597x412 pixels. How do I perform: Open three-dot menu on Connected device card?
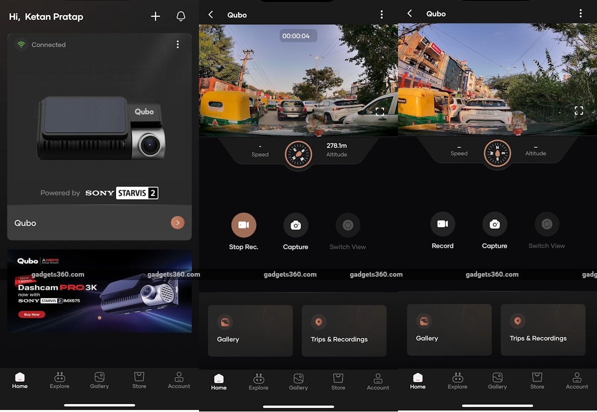pos(178,44)
